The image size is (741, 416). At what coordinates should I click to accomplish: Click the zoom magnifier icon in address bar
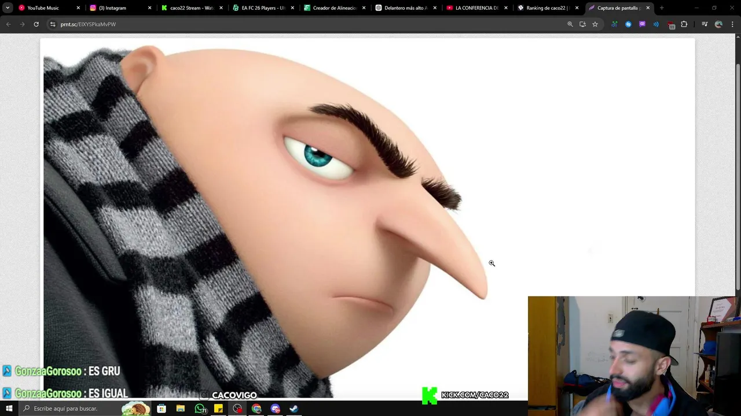tap(570, 24)
